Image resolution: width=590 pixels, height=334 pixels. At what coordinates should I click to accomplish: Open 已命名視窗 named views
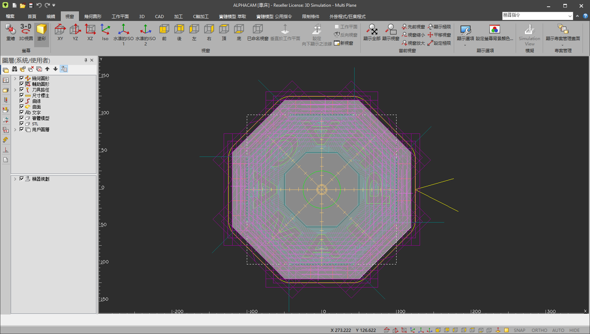point(258,32)
